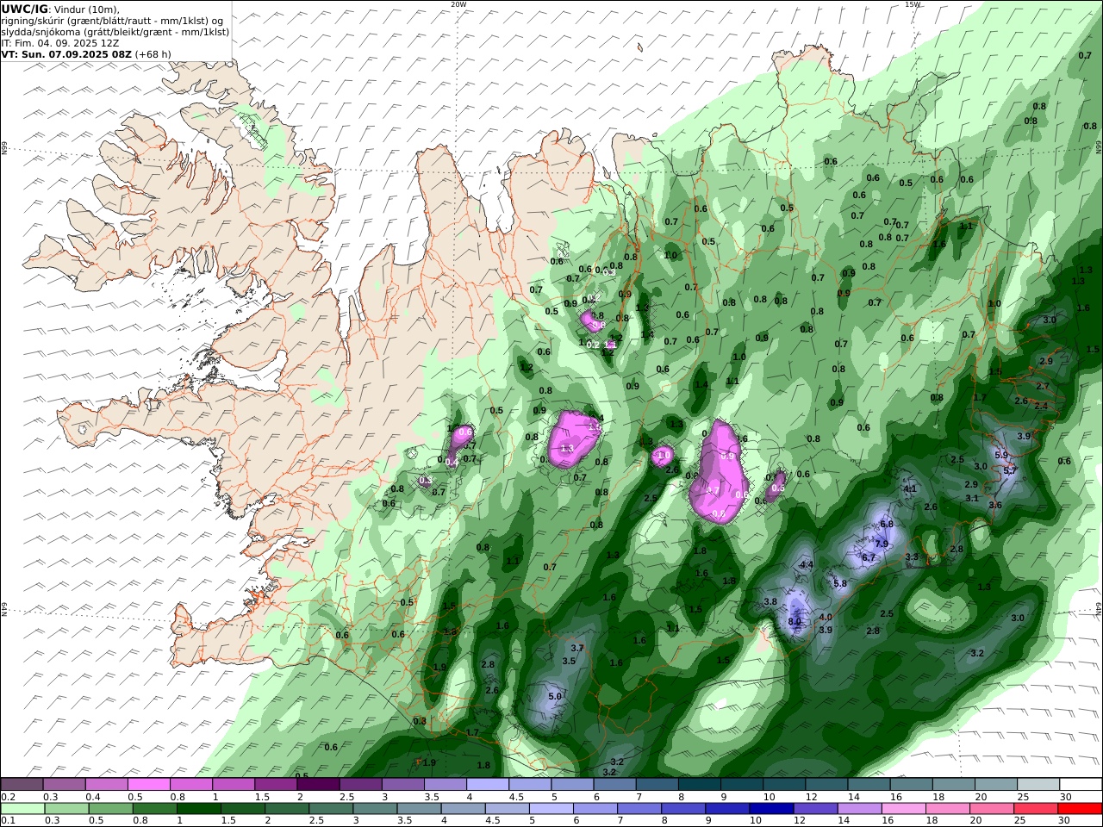This screenshot has width=1103, height=827.
Task: Click the '(+68 h)' forecast offset text
Action: 153,54
